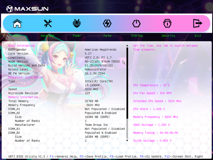Open the Security shield icon
The image size is (213, 160).
pyautogui.click(x=167, y=24)
